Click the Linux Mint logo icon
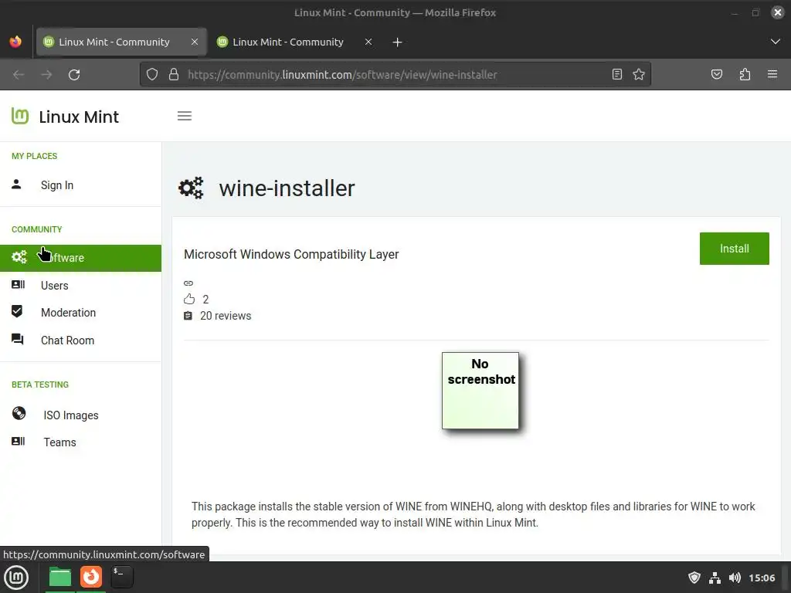 pyautogui.click(x=20, y=116)
